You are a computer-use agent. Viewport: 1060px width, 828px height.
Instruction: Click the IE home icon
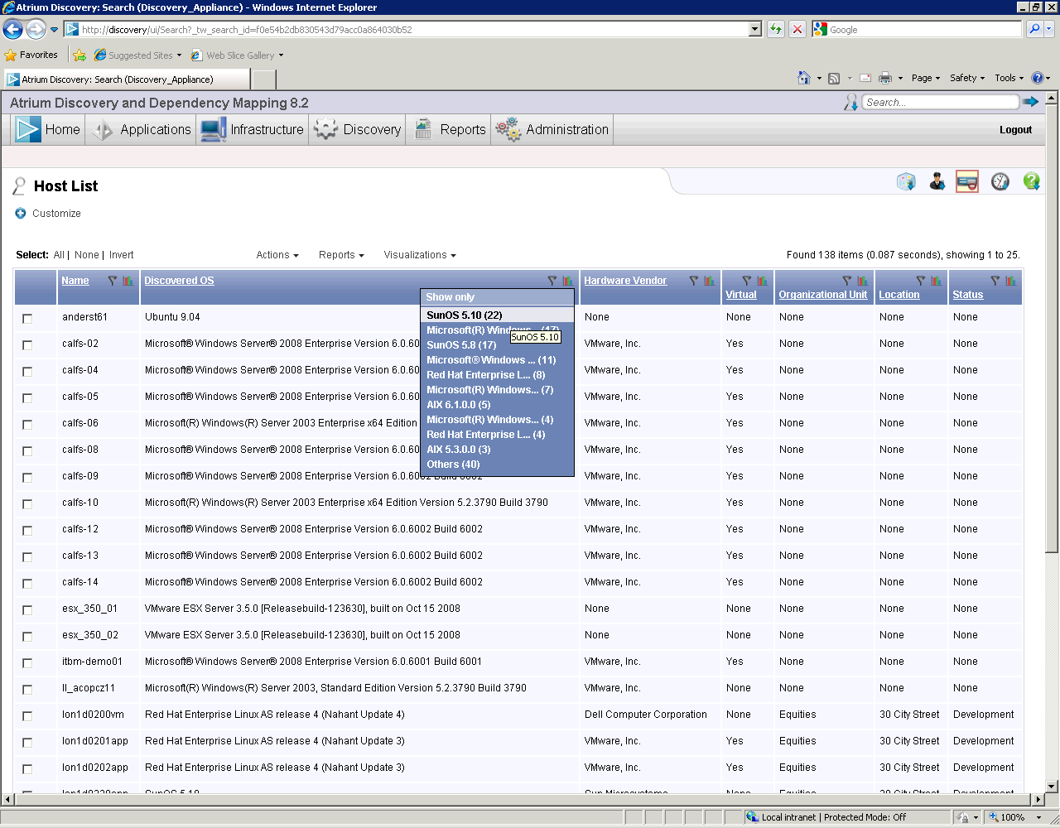[x=803, y=78]
